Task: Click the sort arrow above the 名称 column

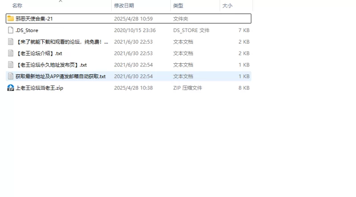Action: point(61,1)
